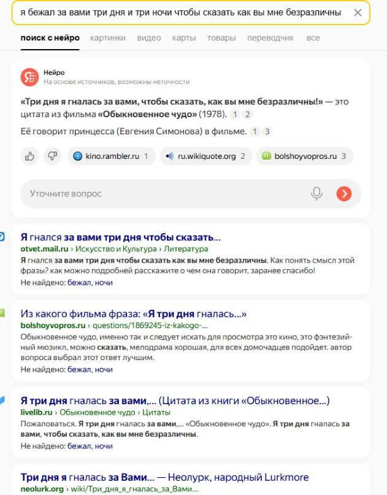This screenshot has width=387, height=495.
Task: Open the bolshoyvopros.ru source chip
Action: (x=305, y=156)
